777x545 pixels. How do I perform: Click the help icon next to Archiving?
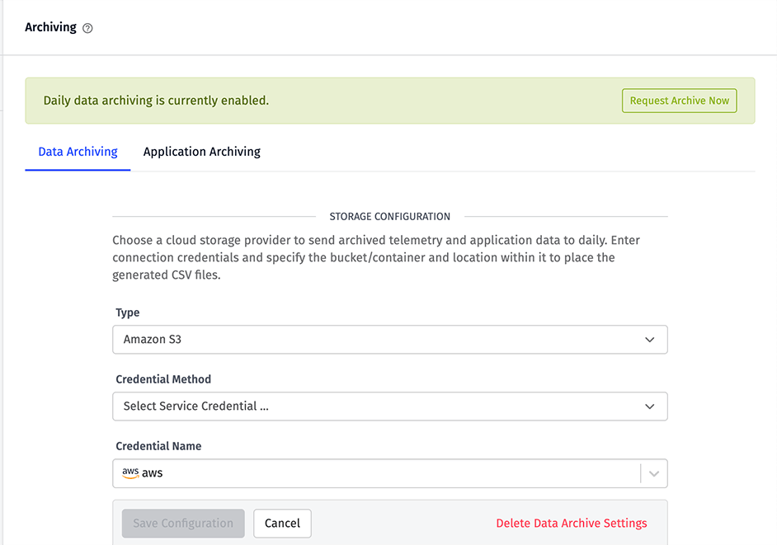click(88, 28)
